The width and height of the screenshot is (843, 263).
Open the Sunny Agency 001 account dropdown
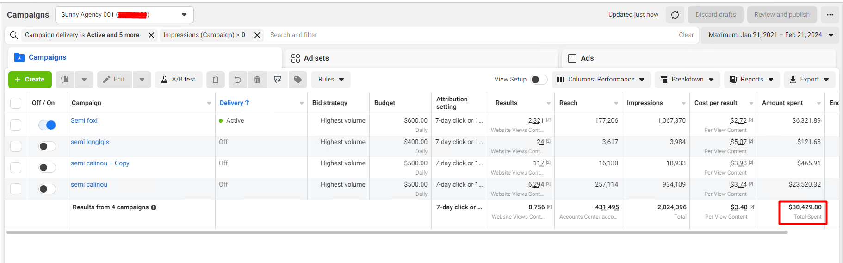click(x=124, y=15)
